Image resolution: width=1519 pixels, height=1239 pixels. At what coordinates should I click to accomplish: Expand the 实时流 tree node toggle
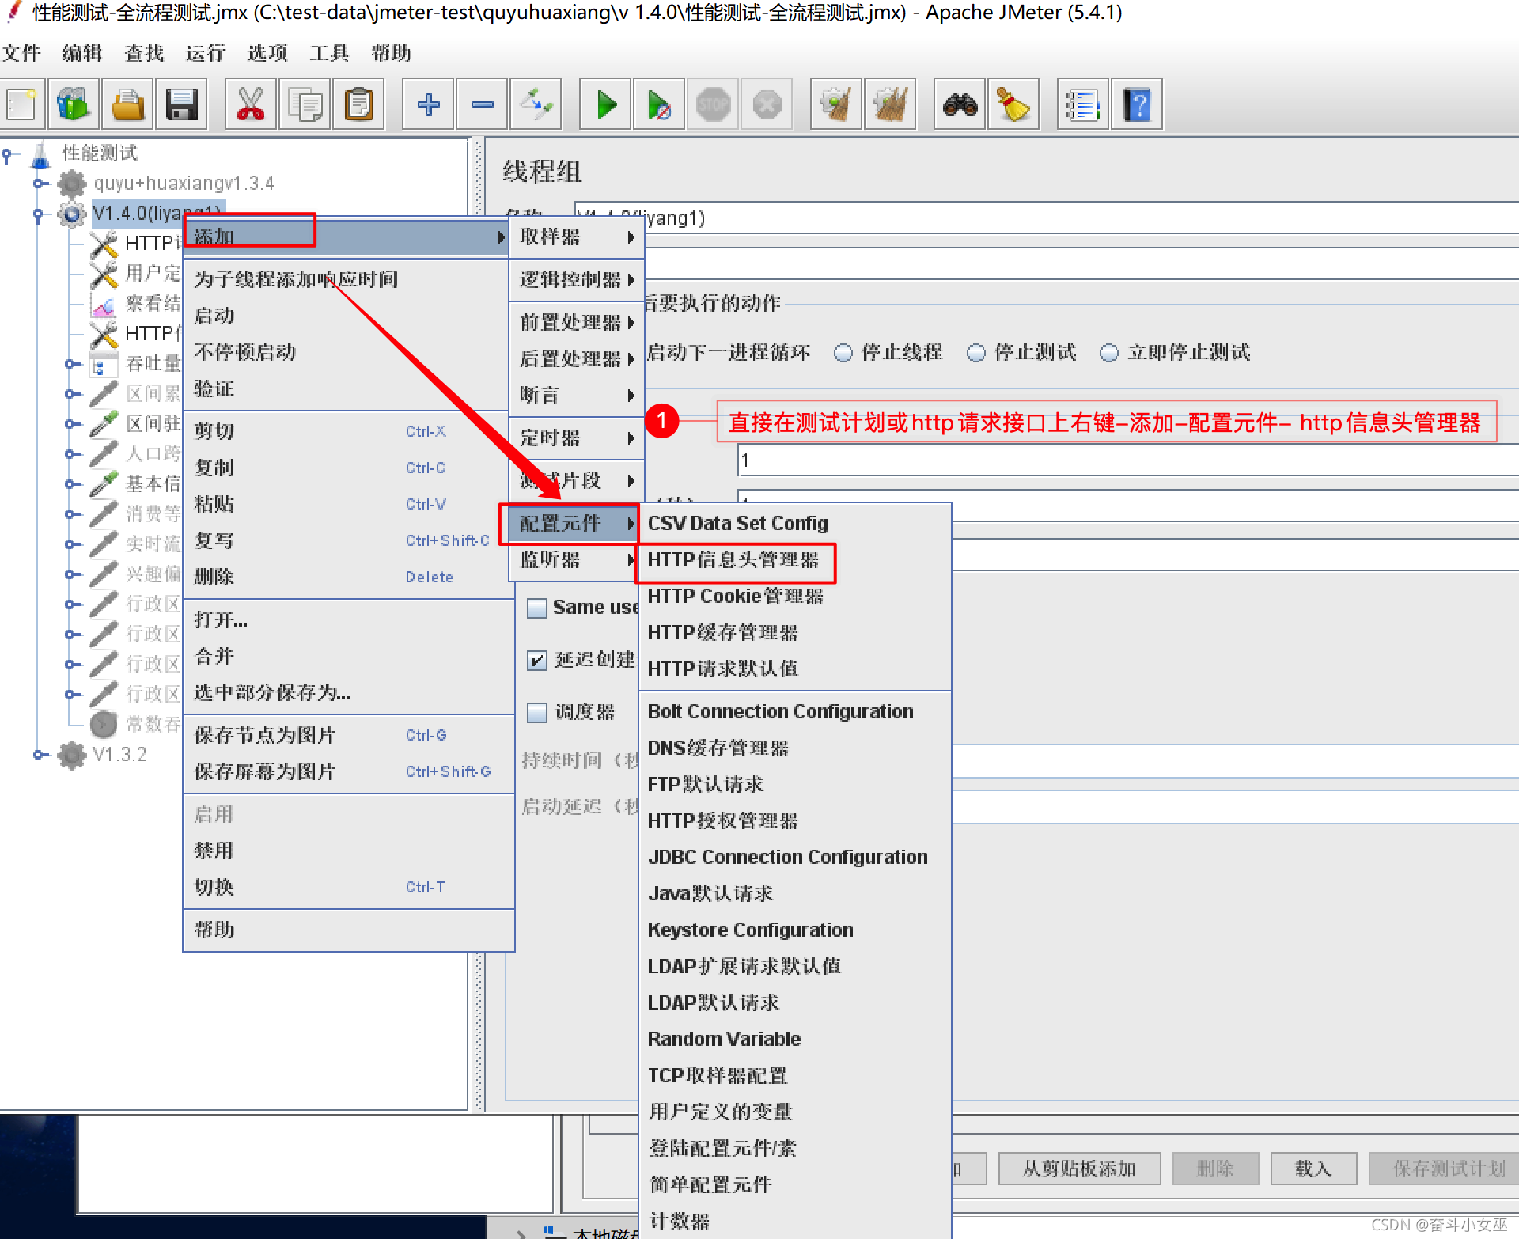pos(70,544)
